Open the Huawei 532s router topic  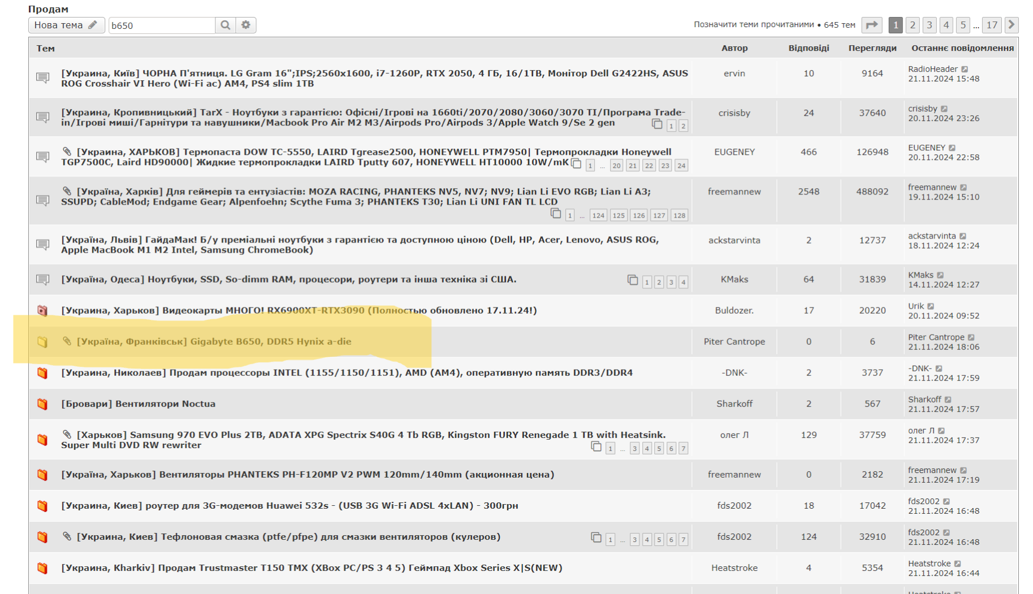pyautogui.click(x=289, y=505)
